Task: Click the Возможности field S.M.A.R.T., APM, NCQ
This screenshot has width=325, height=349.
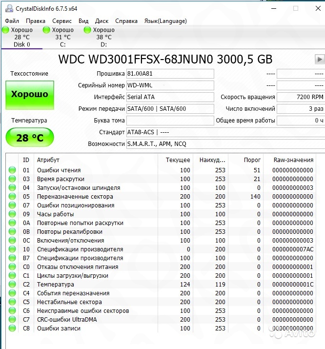Action: pos(226,144)
